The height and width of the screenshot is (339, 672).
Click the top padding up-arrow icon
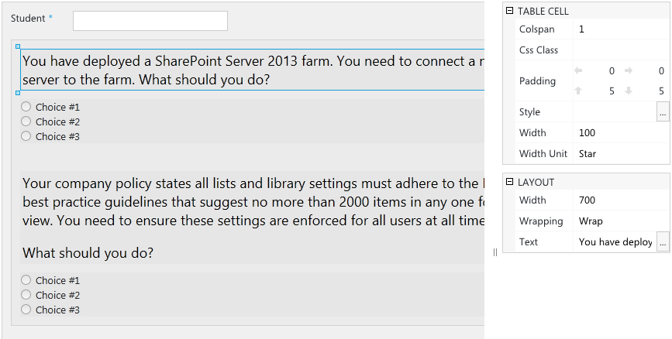[578, 91]
